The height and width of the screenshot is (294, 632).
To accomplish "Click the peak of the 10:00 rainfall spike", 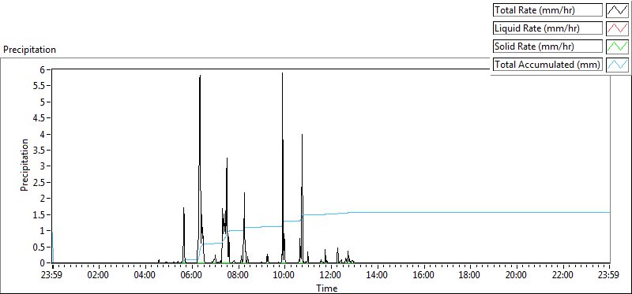I will [282, 73].
